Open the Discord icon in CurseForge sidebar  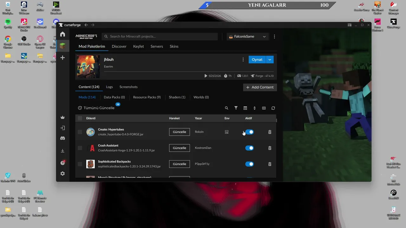[62, 138]
